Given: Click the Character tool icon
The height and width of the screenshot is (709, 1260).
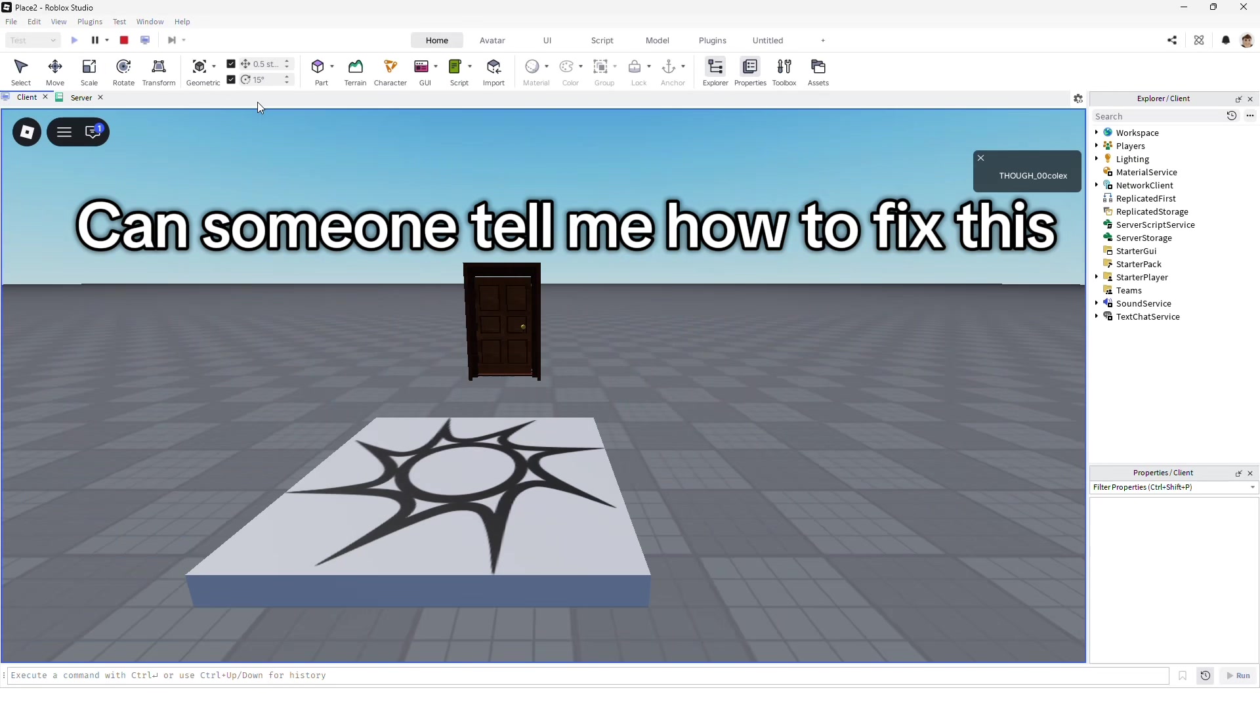Looking at the screenshot, I should 390,66.
